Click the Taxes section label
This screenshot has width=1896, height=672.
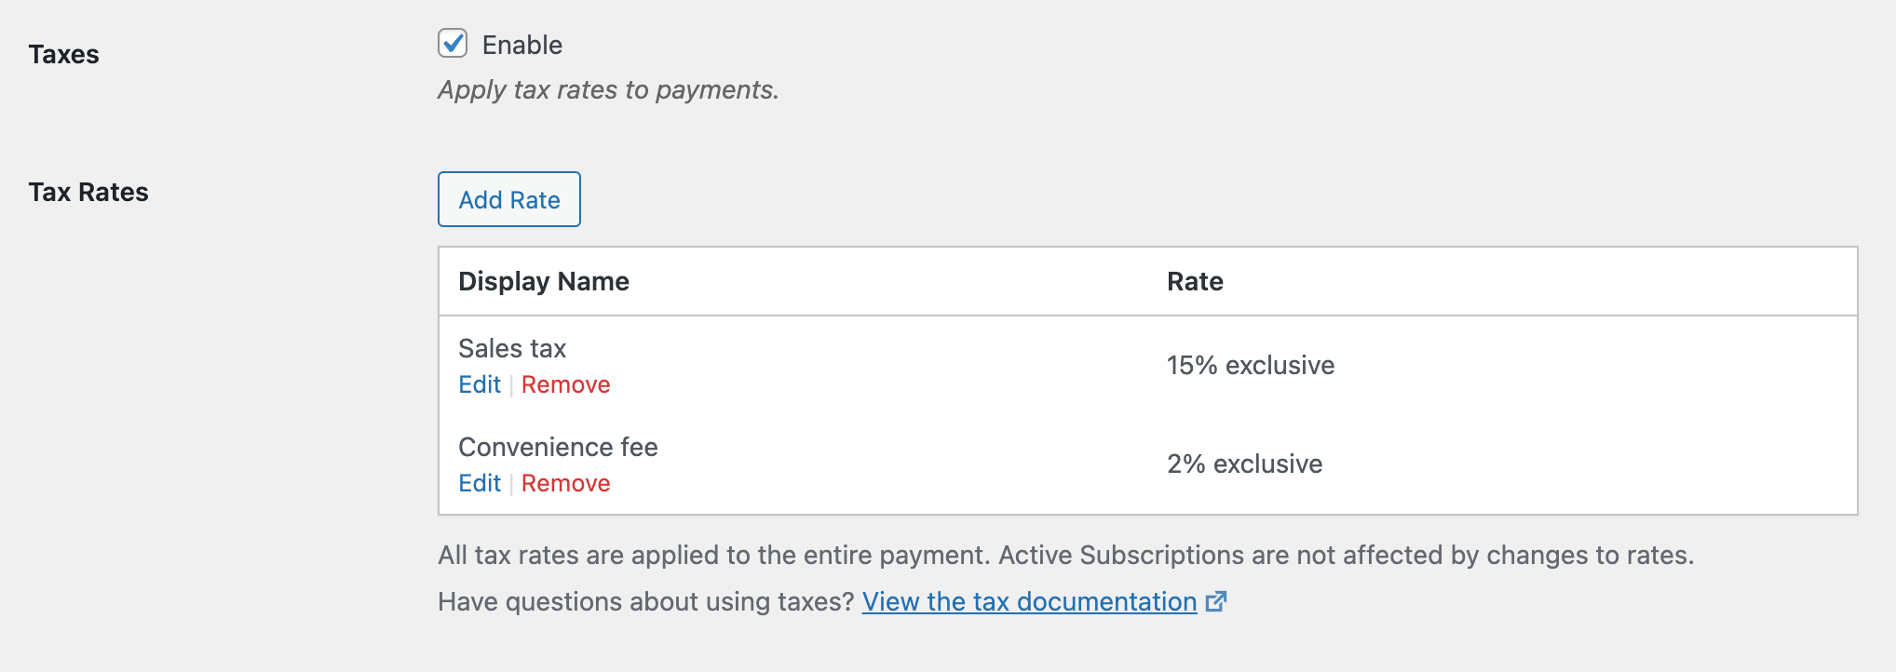[x=63, y=54]
